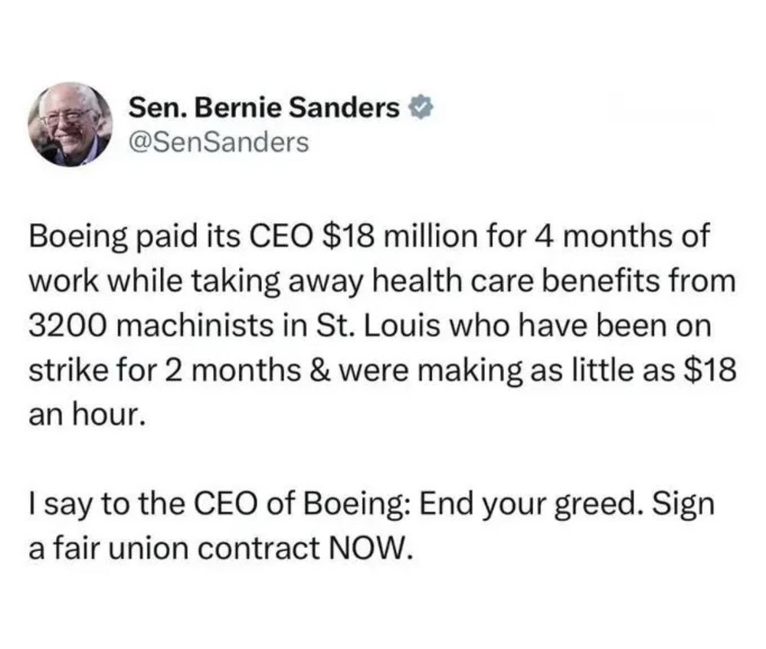Click the "an hour." line of the tweet

point(87,415)
